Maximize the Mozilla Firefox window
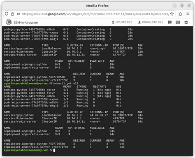Viewport: 195px width, 158px height. (x=182, y=6)
